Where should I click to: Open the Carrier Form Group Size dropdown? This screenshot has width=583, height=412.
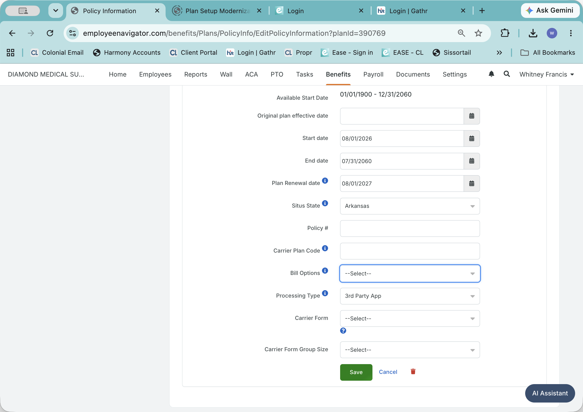(x=410, y=350)
